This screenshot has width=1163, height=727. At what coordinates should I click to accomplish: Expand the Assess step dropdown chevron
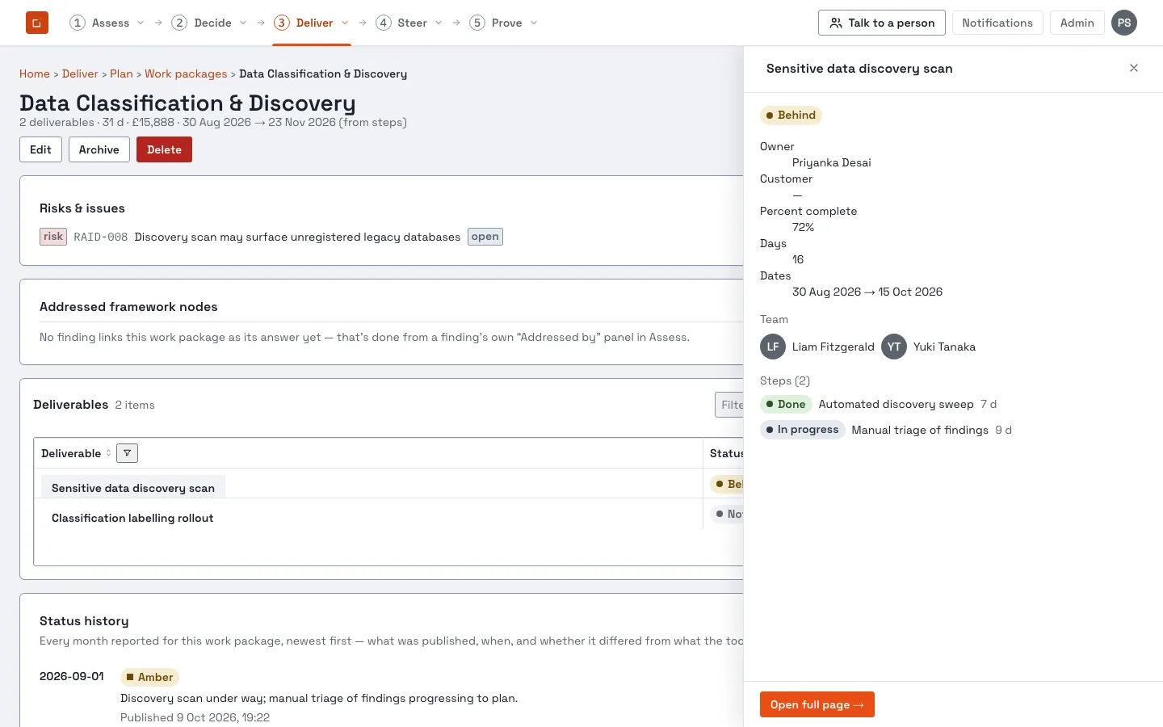pyautogui.click(x=141, y=23)
